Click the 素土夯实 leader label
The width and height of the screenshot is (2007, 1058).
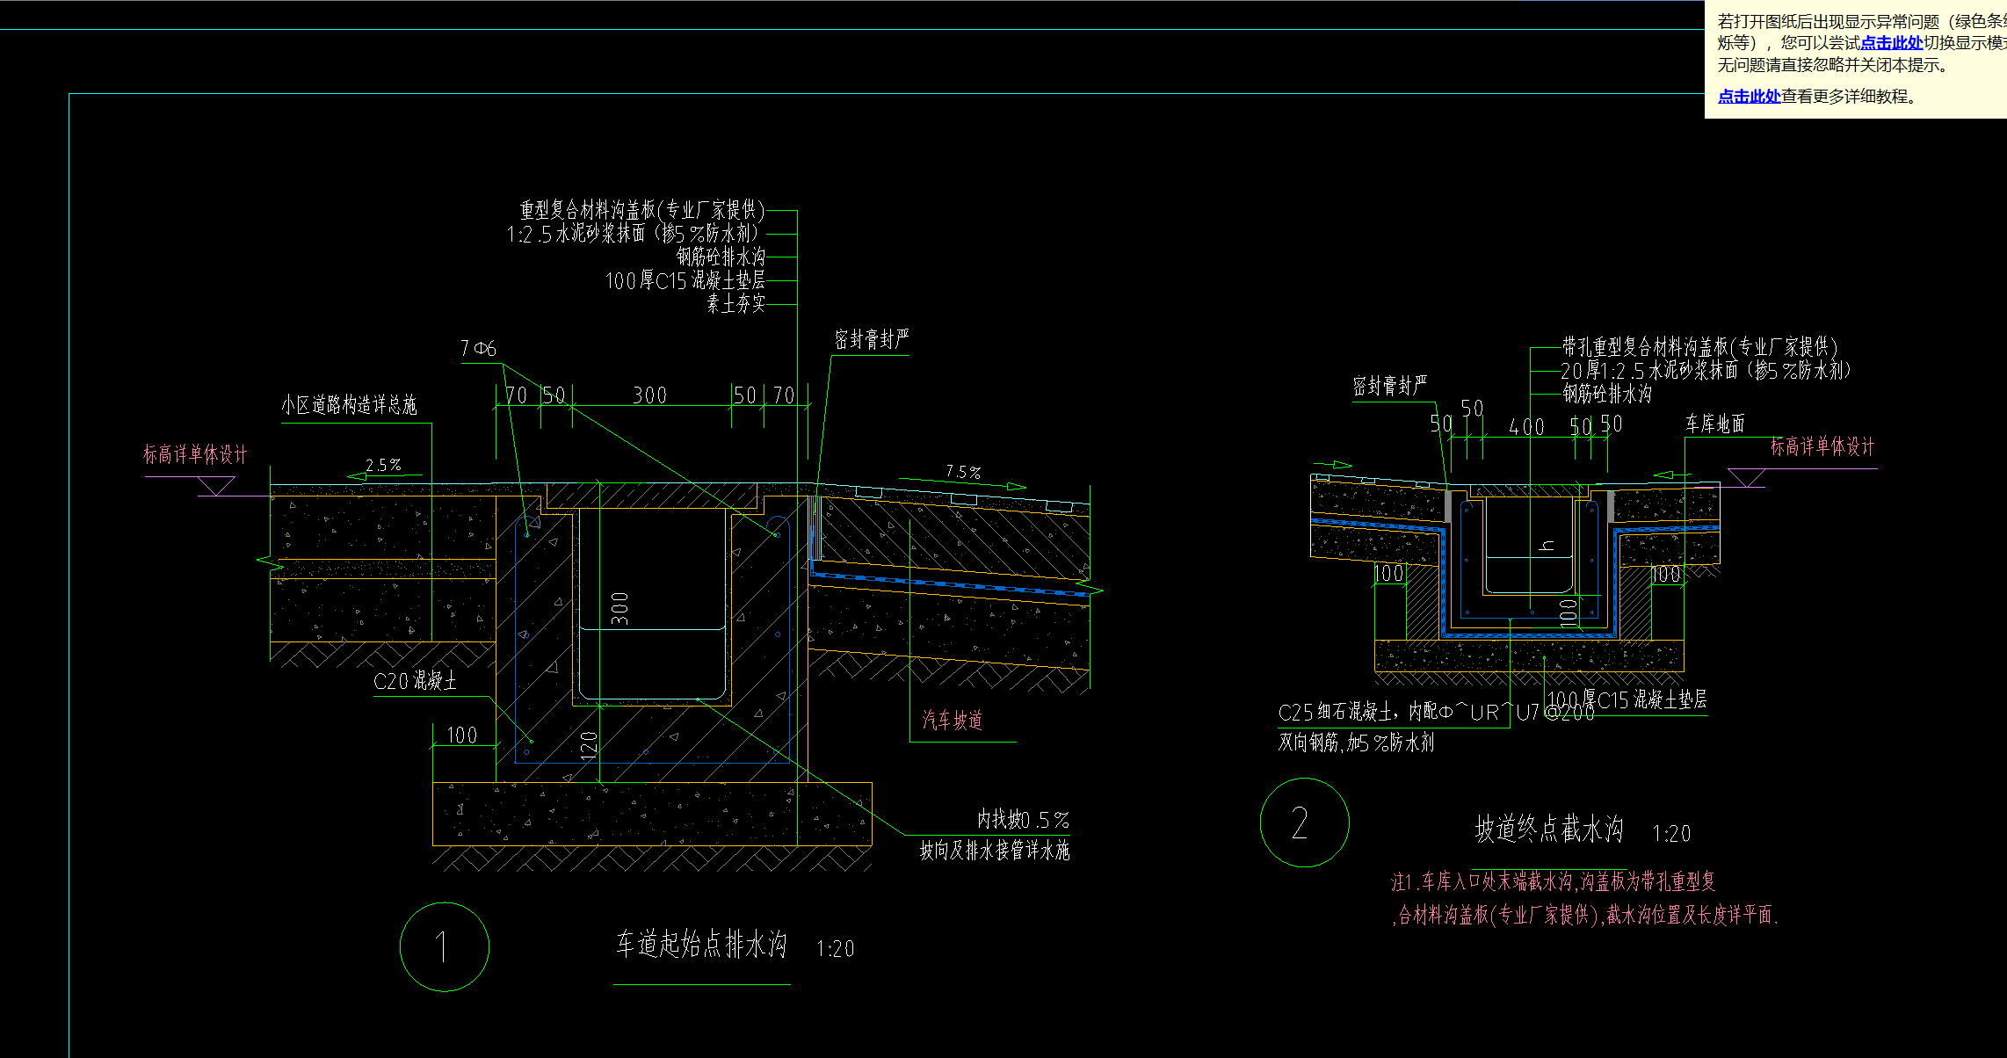[x=736, y=304]
